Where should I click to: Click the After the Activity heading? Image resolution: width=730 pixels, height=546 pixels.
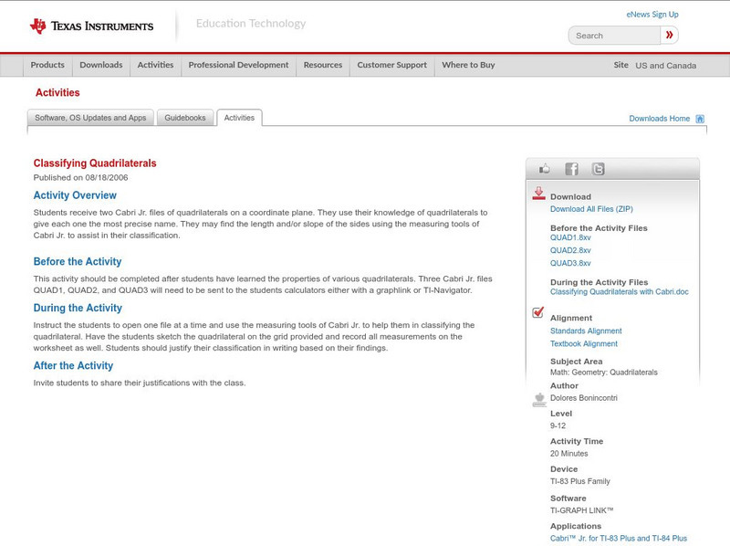[73, 366]
